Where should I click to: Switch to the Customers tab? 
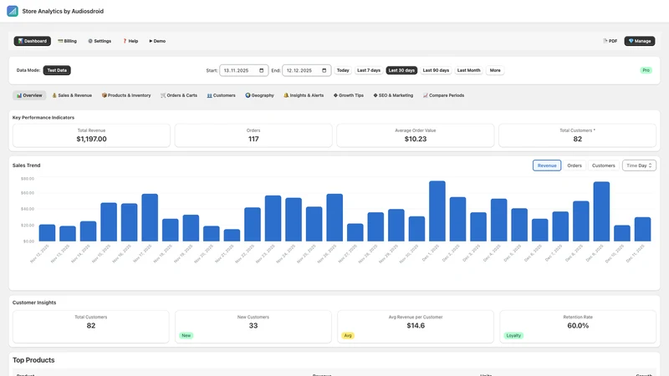pyautogui.click(x=221, y=95)
